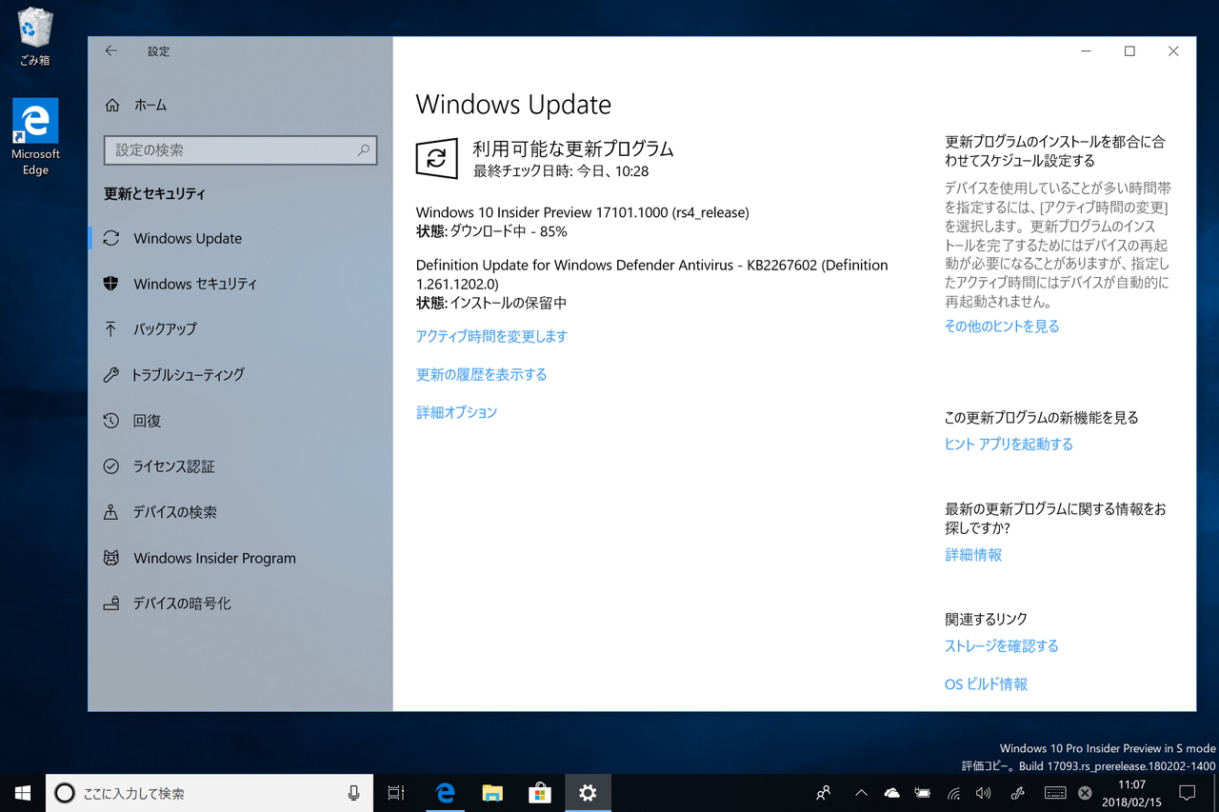Image resolution: width=1219 pixels, height=812 pixels.
Task: Open the 詳細オプション link
Action: [456, 412]
